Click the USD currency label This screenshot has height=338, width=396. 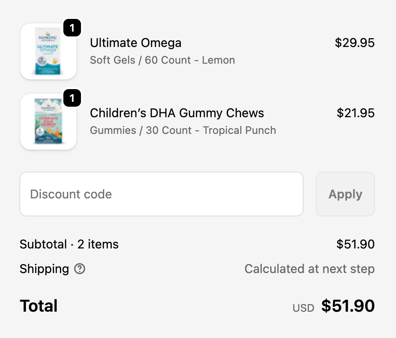click(x=303, y=308)
